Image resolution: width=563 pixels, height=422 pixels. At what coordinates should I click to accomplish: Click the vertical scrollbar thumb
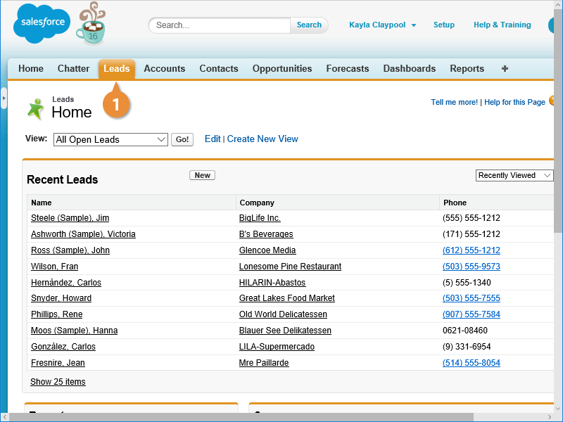(x=558, y=120)
